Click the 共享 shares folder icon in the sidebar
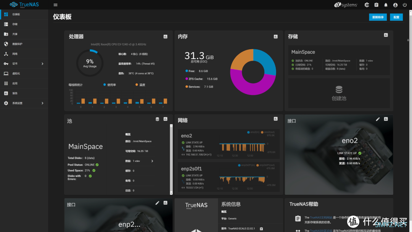412x232 pixels. pos(6,34)
